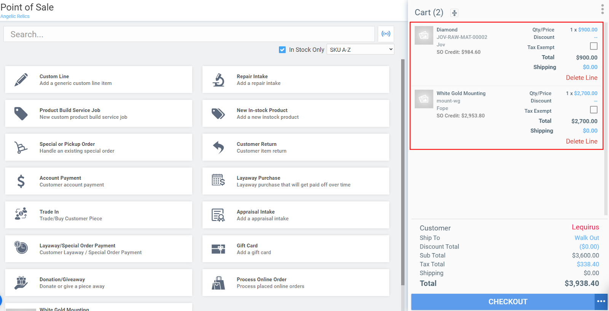Click the scanner signal icon beside search

[x=386, y=34]
